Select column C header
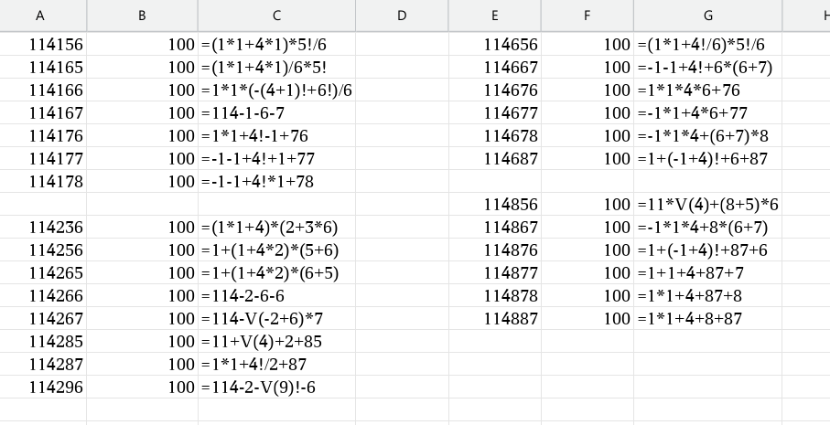Viewport: 830px width, 425px height. (276, 16)
